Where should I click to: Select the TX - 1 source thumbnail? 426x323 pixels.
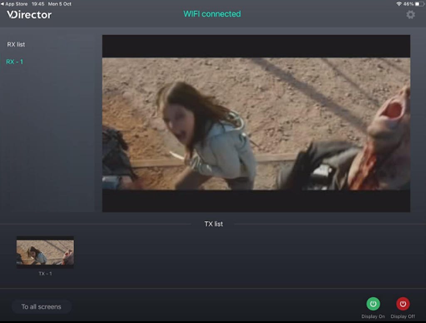45,252
